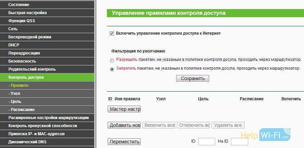The image size is (304, 148).
Task: Select the 'Запретить' default filtering radio button
Action: [x=112, y=69]
